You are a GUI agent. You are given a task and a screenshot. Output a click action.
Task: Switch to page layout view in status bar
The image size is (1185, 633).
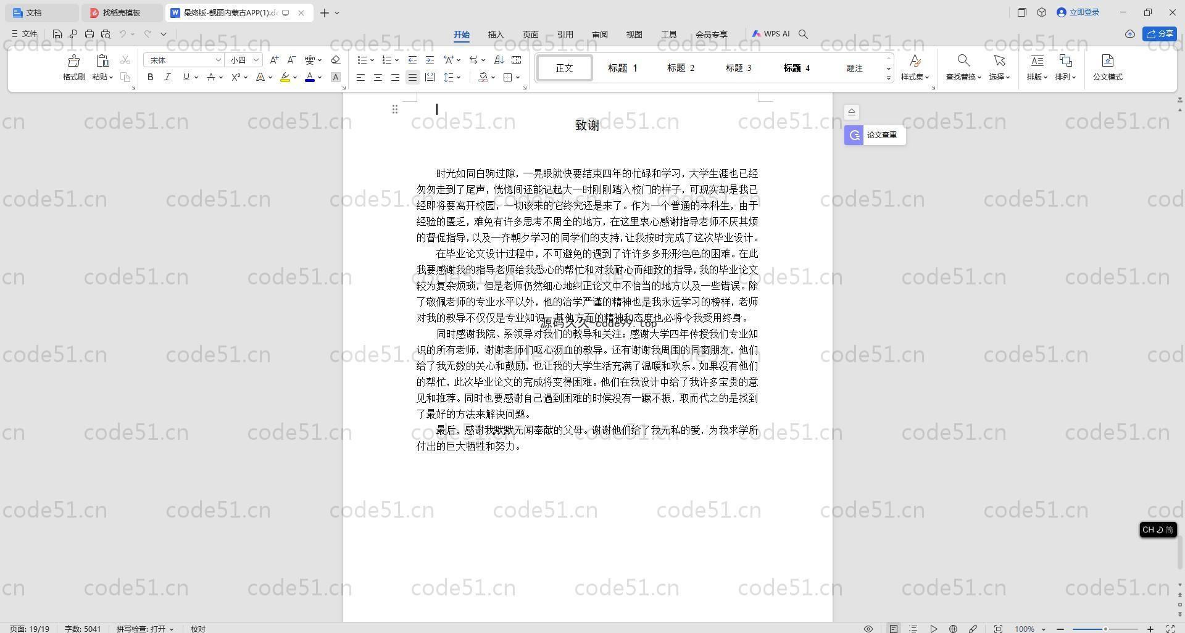coord(894,629)
